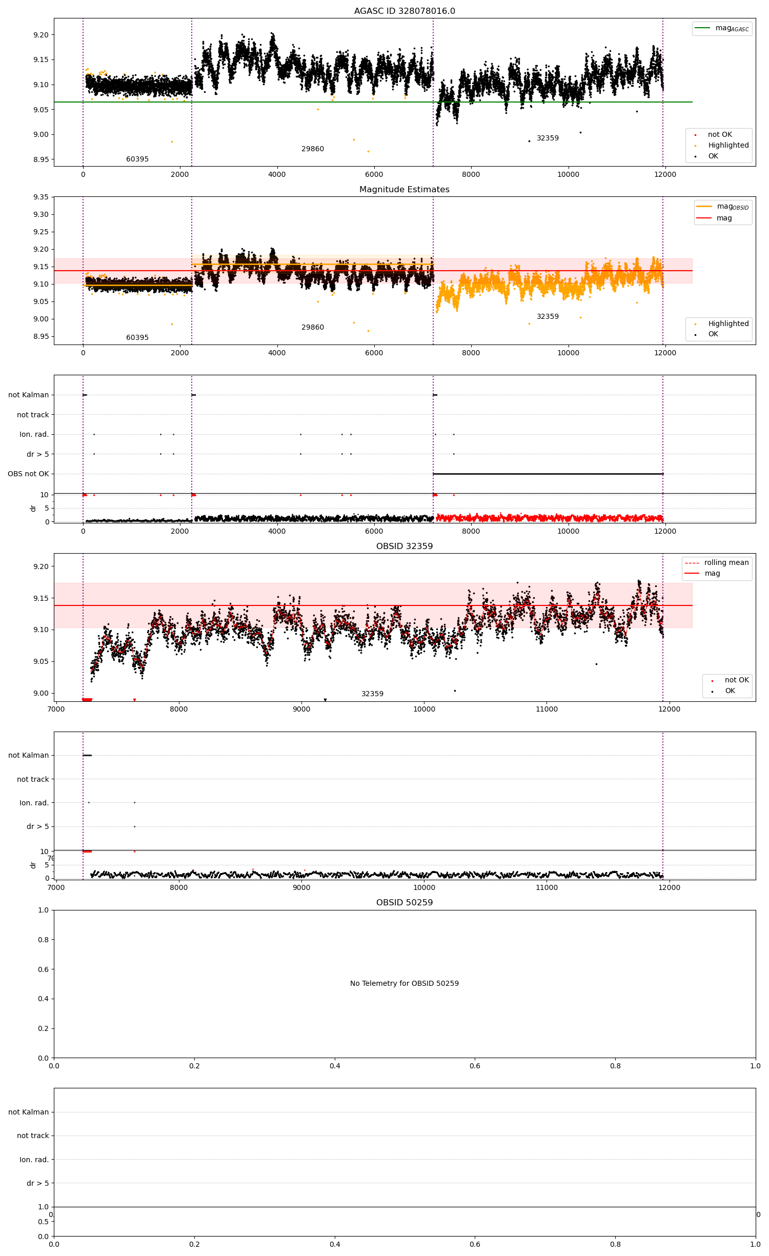Click the orange line sample beside mag OBSID
This screenshot has height=1256, width=769.
tap(704, 206)
